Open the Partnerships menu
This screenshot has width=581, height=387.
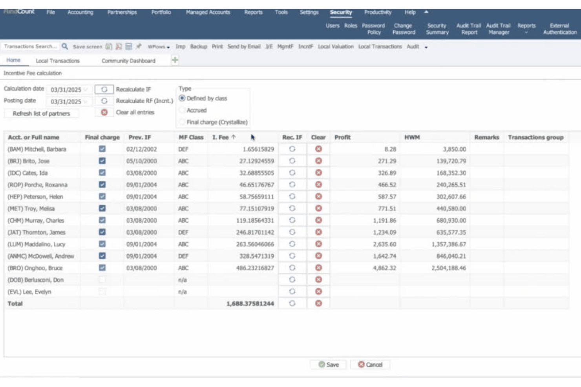(x=122, y=12)
